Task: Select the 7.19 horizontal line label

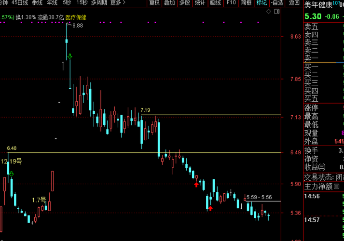Action: coord(145,110)
